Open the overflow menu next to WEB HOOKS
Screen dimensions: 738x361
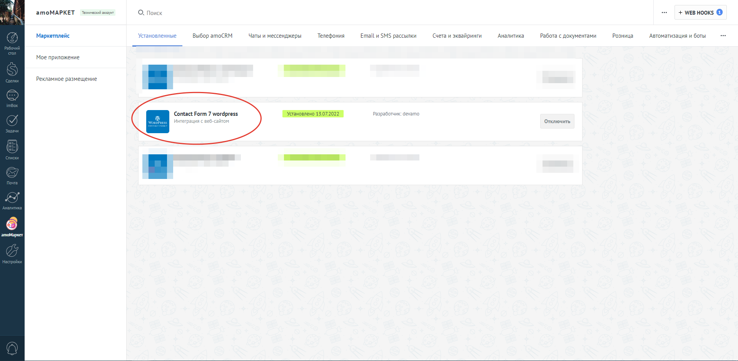[665, 12]
